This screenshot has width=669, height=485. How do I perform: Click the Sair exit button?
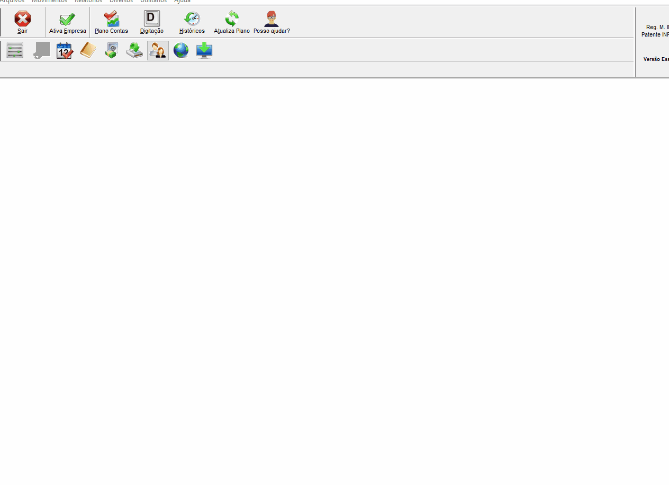pyautogui.click(x=22, y=22)
